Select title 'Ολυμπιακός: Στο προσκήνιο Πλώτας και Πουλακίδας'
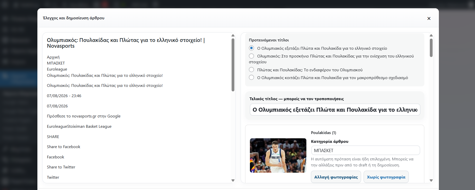 click(251, 56)
